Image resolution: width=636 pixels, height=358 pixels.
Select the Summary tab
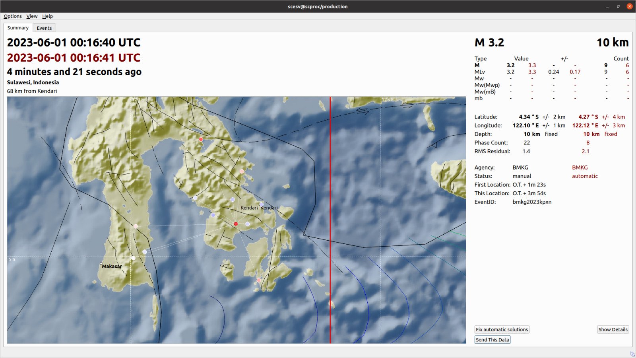pyautogui.click(x=18, y=28)
